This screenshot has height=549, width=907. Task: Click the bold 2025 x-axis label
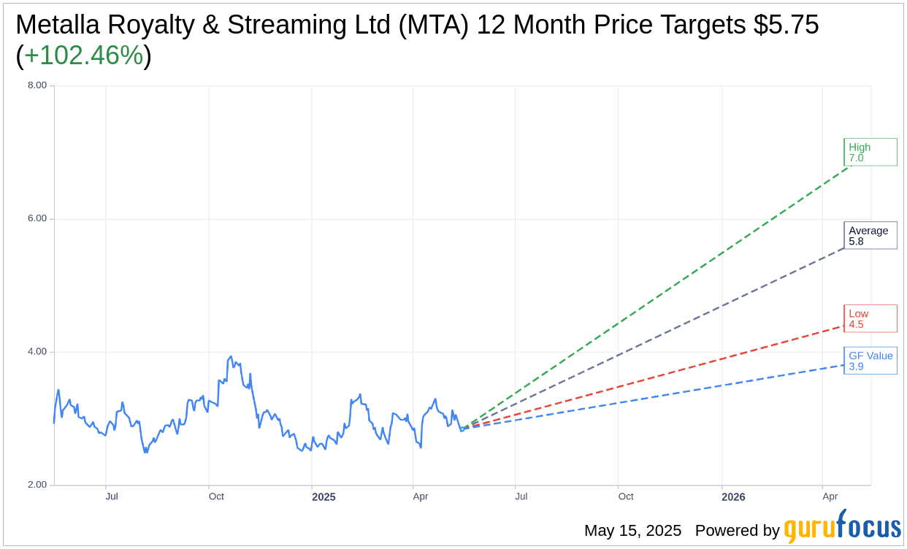point(324,497)
